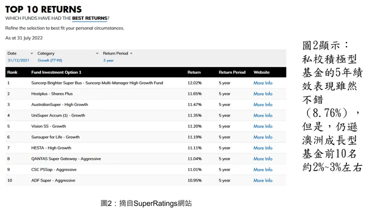Click the Refine the selection instruction text
The height and width of the screenshot is (212, 370).
click(64, 28)
